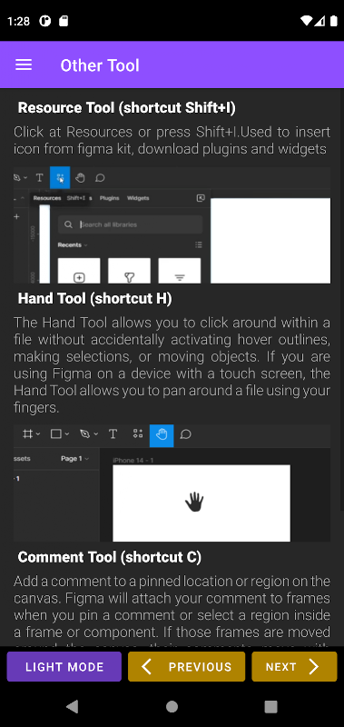Image resolution: width=344 pixels, height=727 pixels.
Task: Click the Wi-Fi status icon
Action: tap(306, 21)
